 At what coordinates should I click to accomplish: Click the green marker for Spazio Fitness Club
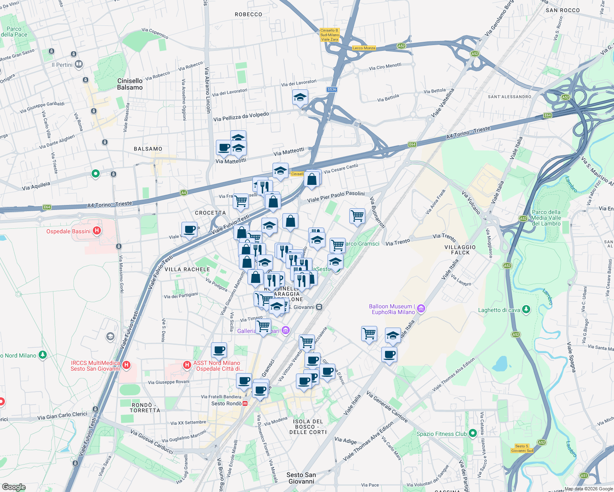473,433
